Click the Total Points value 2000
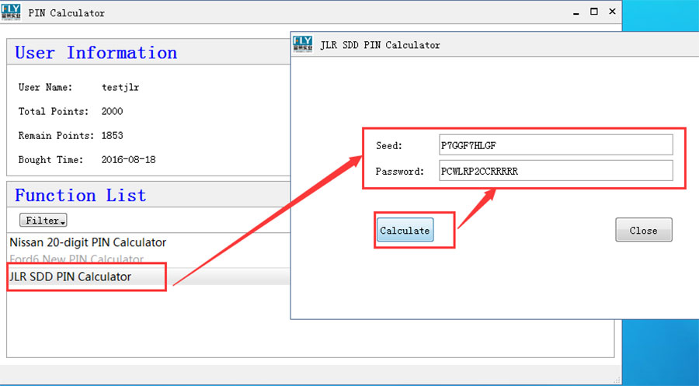 [x=112, y=111]
